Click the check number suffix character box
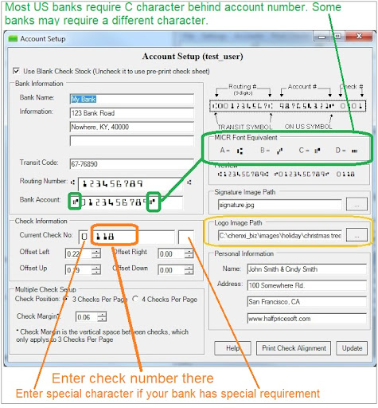Viewport: 378px width, 408px height. click(x=186, y=237)
